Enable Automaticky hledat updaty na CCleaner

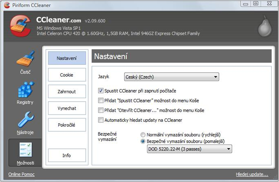click(101, 120)
